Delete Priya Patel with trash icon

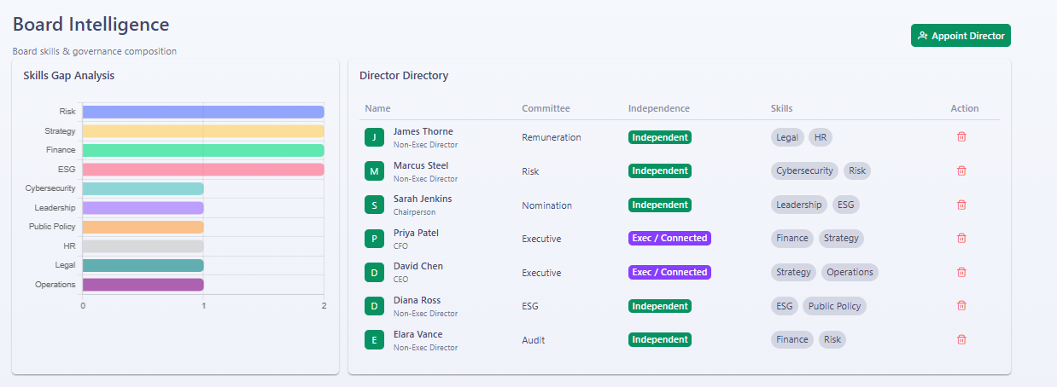pyautogui.click(x=961, y=238)
